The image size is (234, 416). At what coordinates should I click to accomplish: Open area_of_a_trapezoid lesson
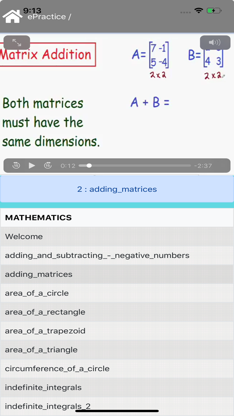(117, 331)
